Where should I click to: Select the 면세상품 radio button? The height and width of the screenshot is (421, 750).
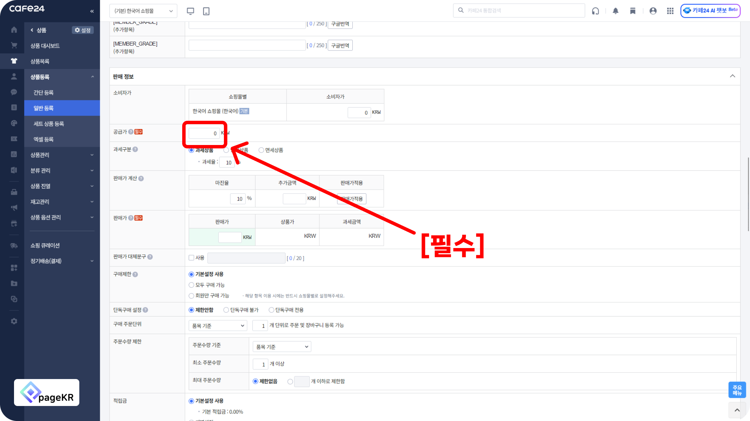pos(262,150)
